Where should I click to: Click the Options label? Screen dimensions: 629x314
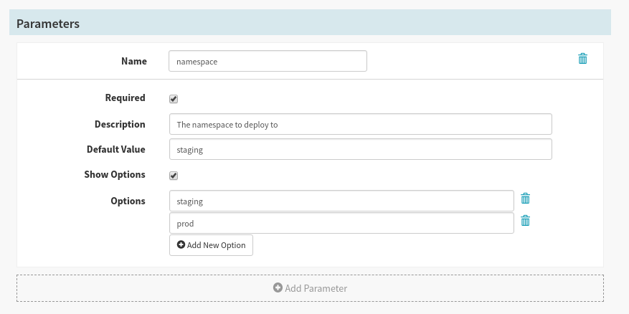(x=127, y=201)
